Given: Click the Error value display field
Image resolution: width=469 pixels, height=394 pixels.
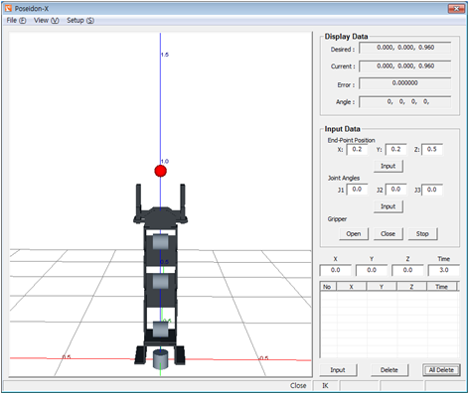Looking at the screenshot, I should pos(405,83).
